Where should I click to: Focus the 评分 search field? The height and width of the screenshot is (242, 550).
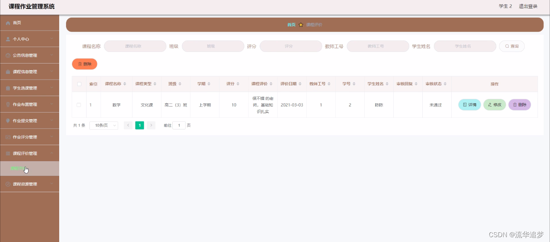point(291,46)
